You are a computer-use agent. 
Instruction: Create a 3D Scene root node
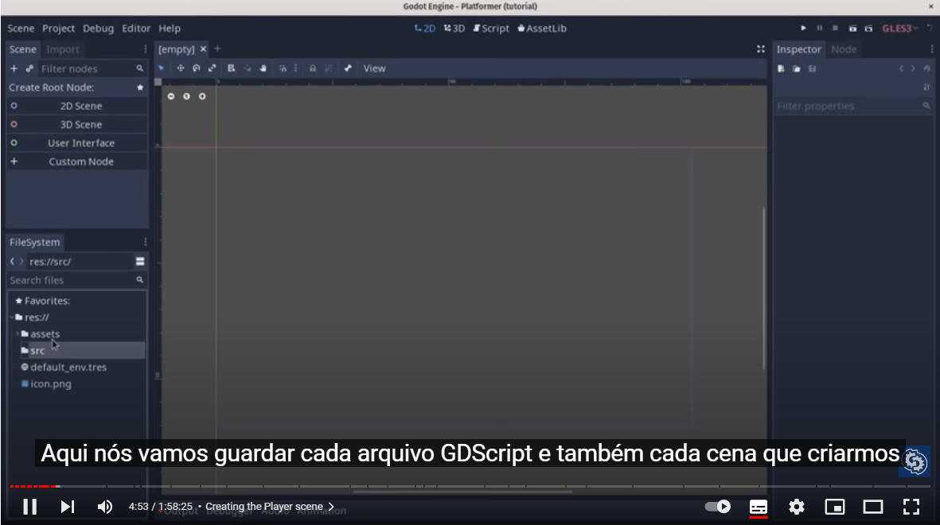click(77, 125)
